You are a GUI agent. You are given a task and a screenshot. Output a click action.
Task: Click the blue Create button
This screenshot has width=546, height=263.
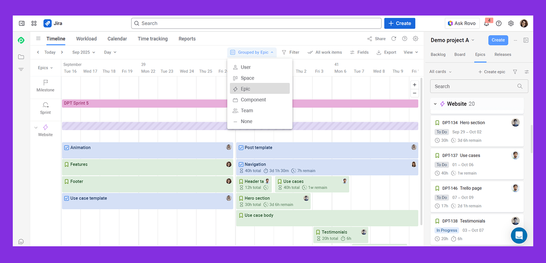[x=400, y=23]
